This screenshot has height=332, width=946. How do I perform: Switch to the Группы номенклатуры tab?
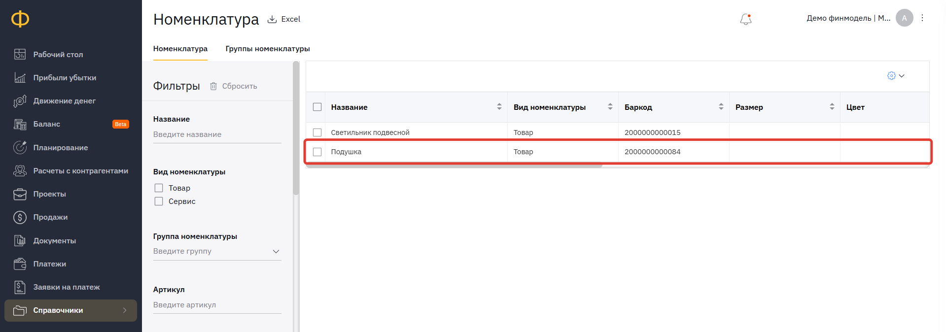tap(268, 49)
